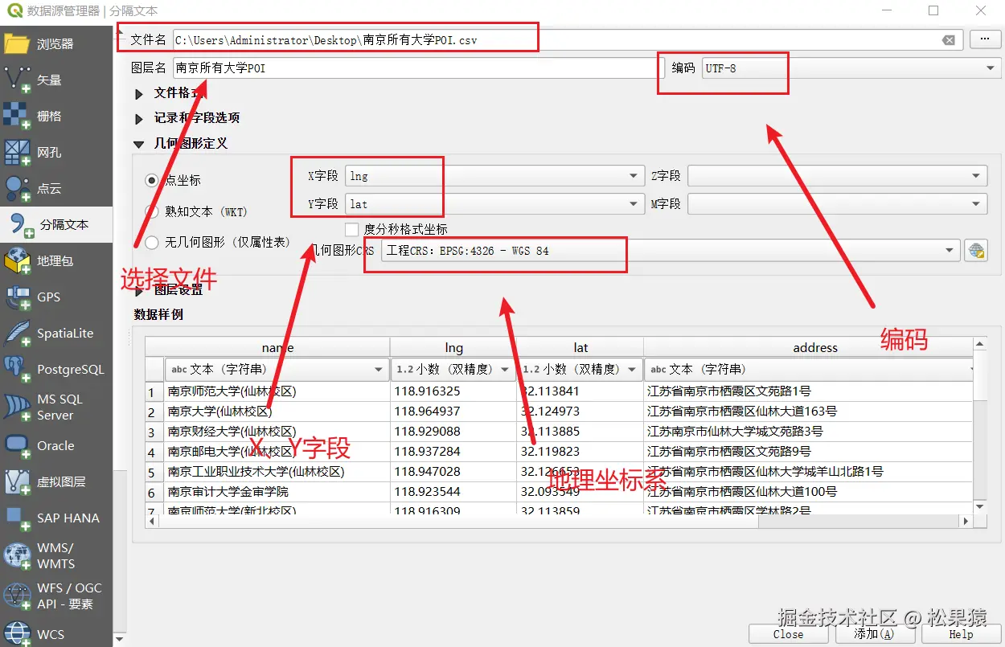This screenshot has height=647, width=1005.
Task: Open the Z字段 dropdown
Action: coord(837,176)
